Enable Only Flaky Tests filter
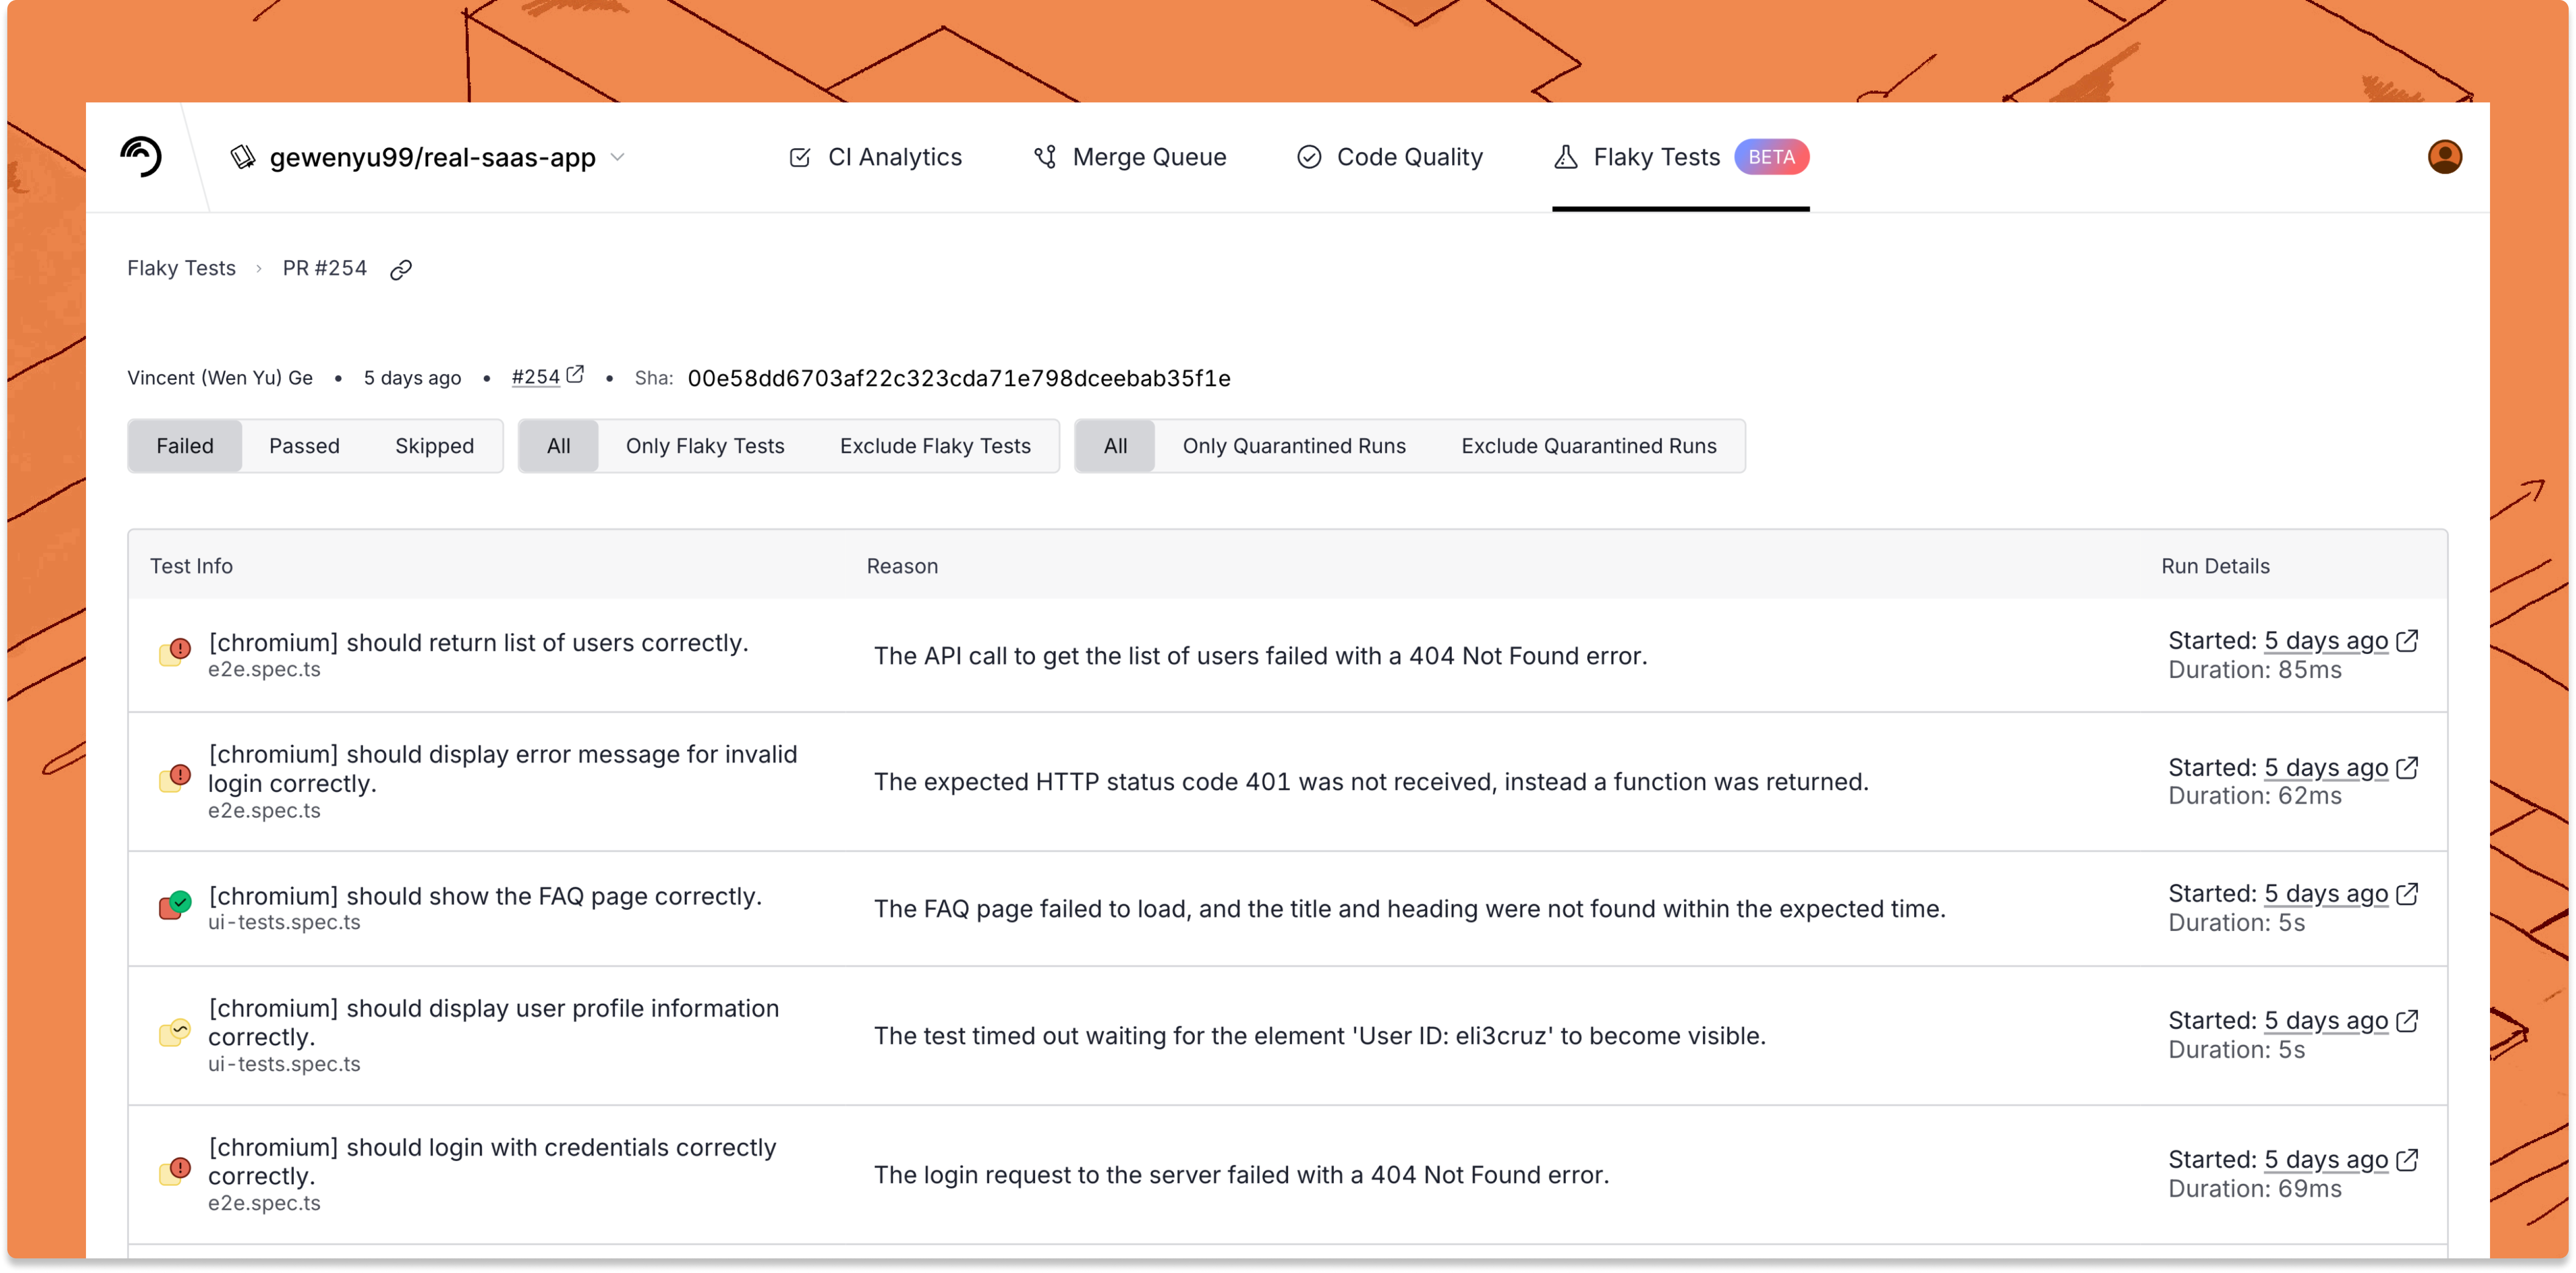The width and height of the screenshot is (2576, 1273). coord(705,446)
